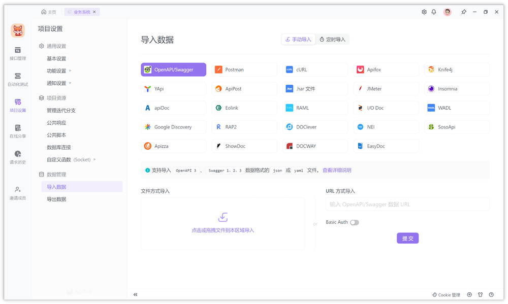508x304 pixels.
Task: Switch to 手动导入 tab
Action: point(298,40)
